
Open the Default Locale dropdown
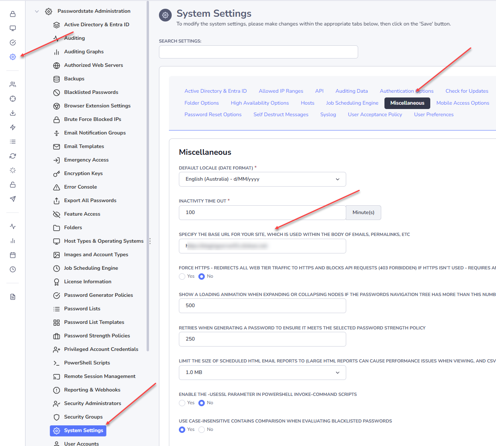pos(263,179)
